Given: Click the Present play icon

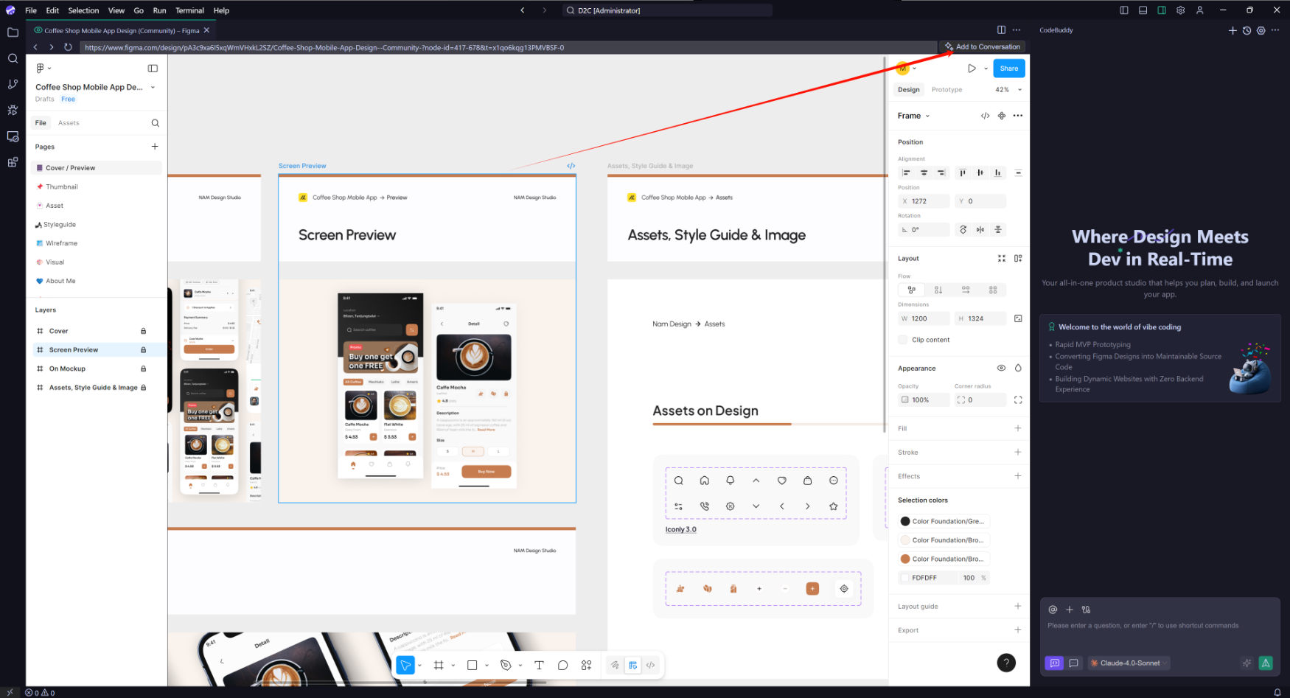Looking at the screenshot, I should coord(972,69).
